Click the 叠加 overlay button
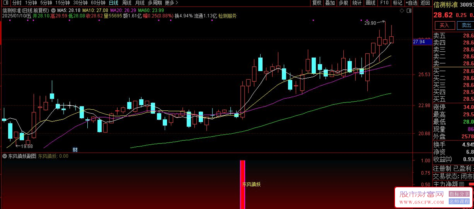474x209 pixels. click(330, 3)
